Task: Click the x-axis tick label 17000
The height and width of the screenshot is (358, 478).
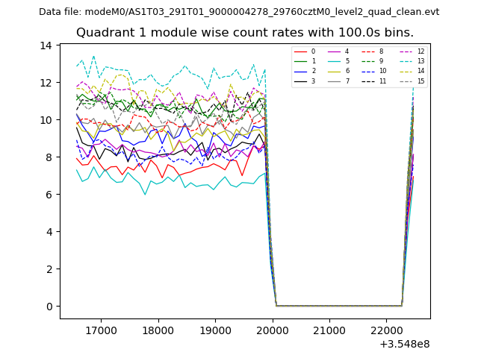Action: (x=100, y=330)
